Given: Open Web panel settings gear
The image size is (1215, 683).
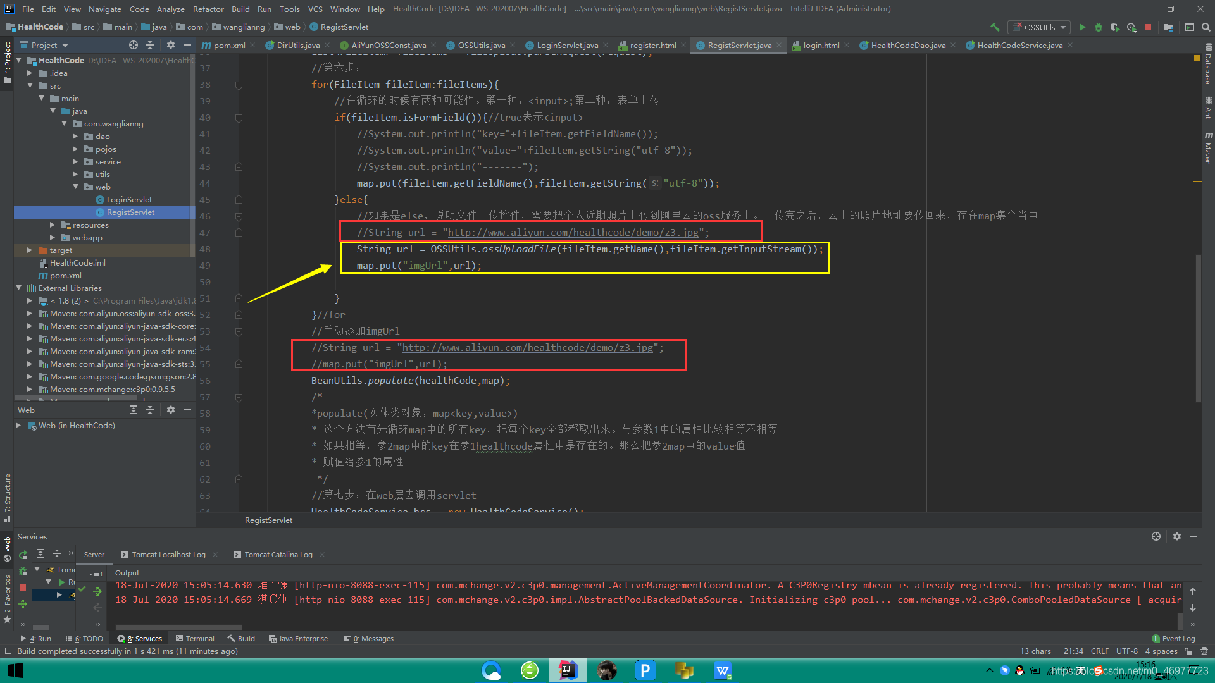Looking at the screenshot, I should [170, 410].
